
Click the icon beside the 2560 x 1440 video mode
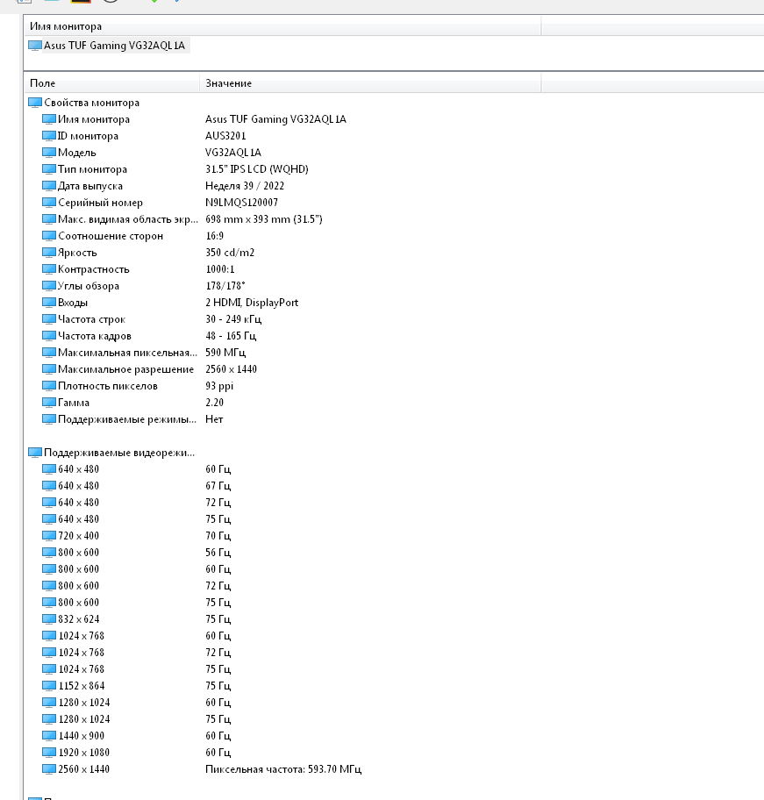(x=49, y=769)
